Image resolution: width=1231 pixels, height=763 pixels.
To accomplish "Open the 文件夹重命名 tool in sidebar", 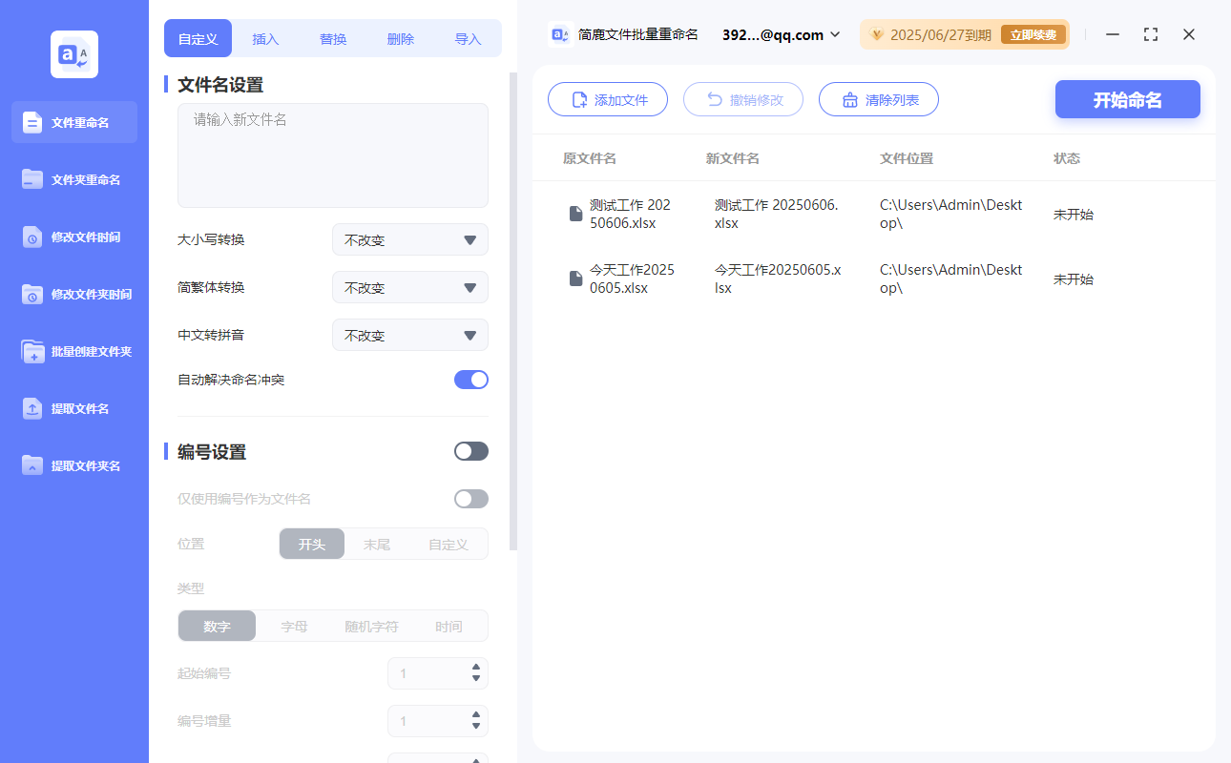I will pyautogui.click(x=73, y=179).
